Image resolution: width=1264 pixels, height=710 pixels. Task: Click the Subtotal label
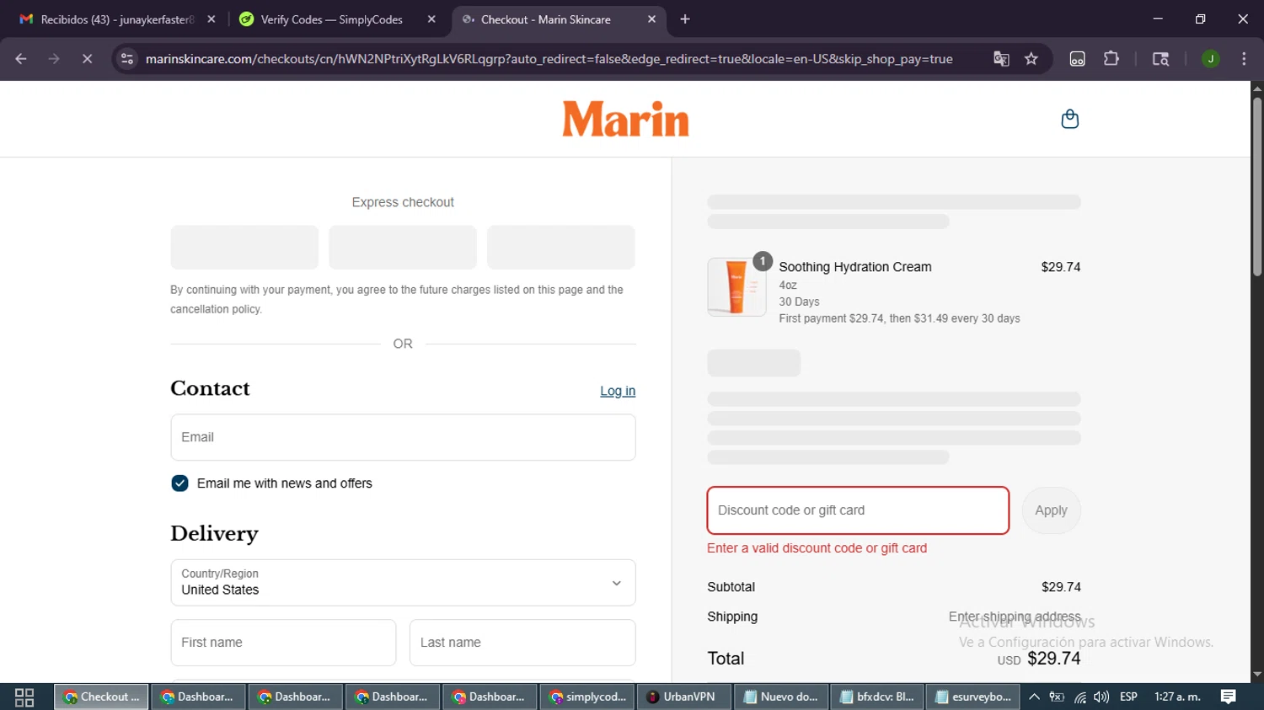pyautogui.click(x=731, y=587)
